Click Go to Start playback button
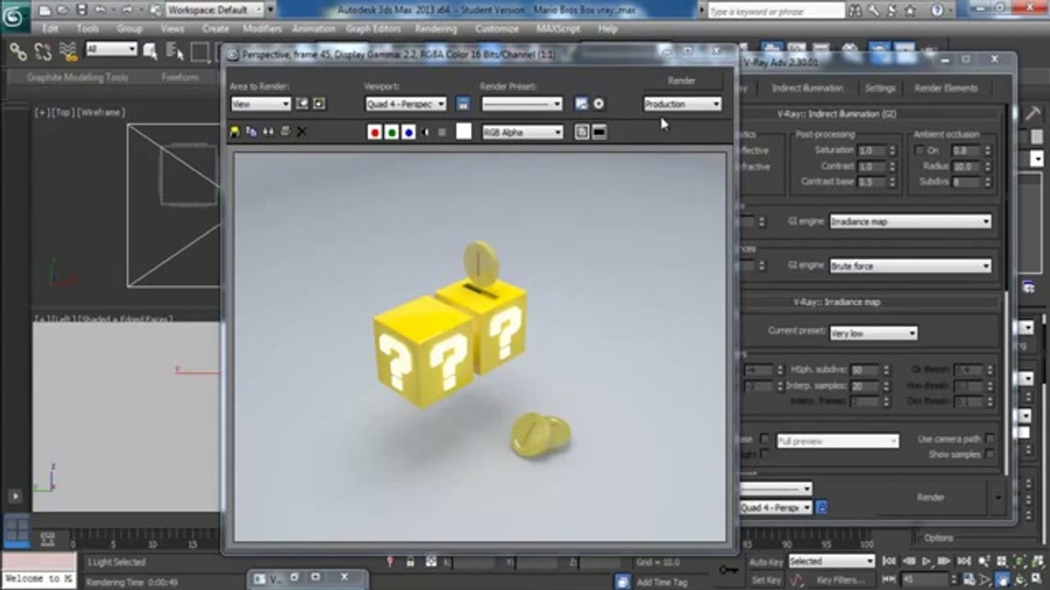 click(x=889, y=561)
